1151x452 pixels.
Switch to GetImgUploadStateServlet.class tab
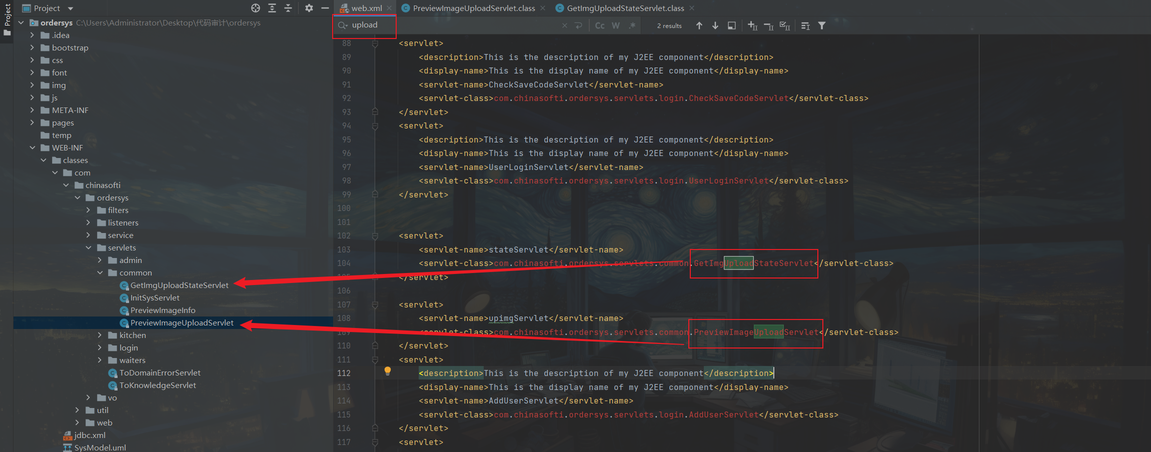(625, 8)
